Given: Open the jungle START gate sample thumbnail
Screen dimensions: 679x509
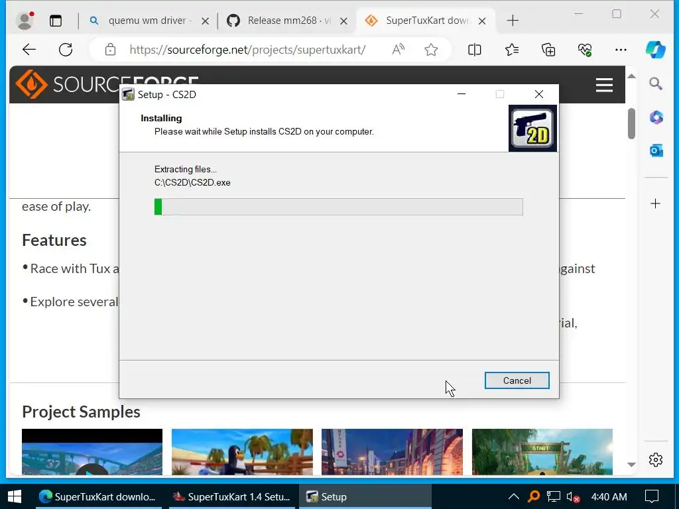Looking at the screenshot, I should (542, 452).
